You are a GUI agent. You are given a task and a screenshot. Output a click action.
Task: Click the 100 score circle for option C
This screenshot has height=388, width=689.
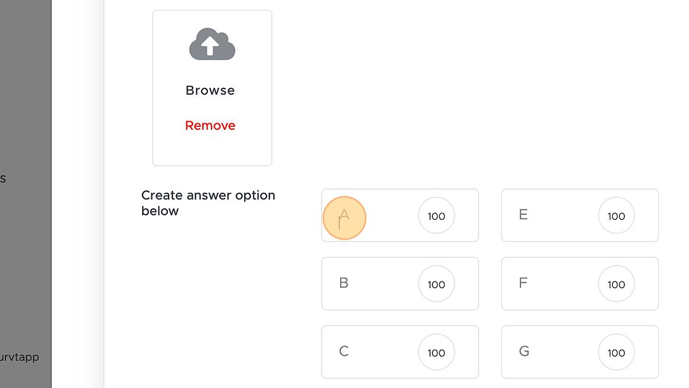tap(436, 352)
